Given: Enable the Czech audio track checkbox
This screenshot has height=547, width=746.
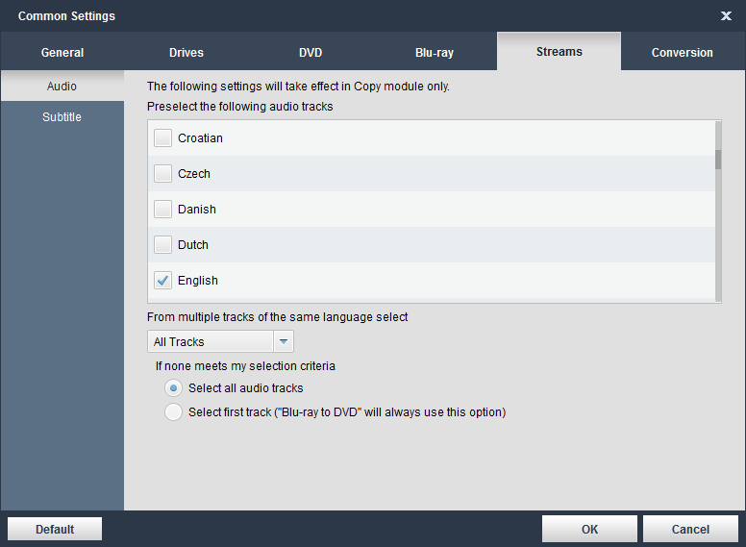Looking at the screenshot, I should click(x=163, y=174).
